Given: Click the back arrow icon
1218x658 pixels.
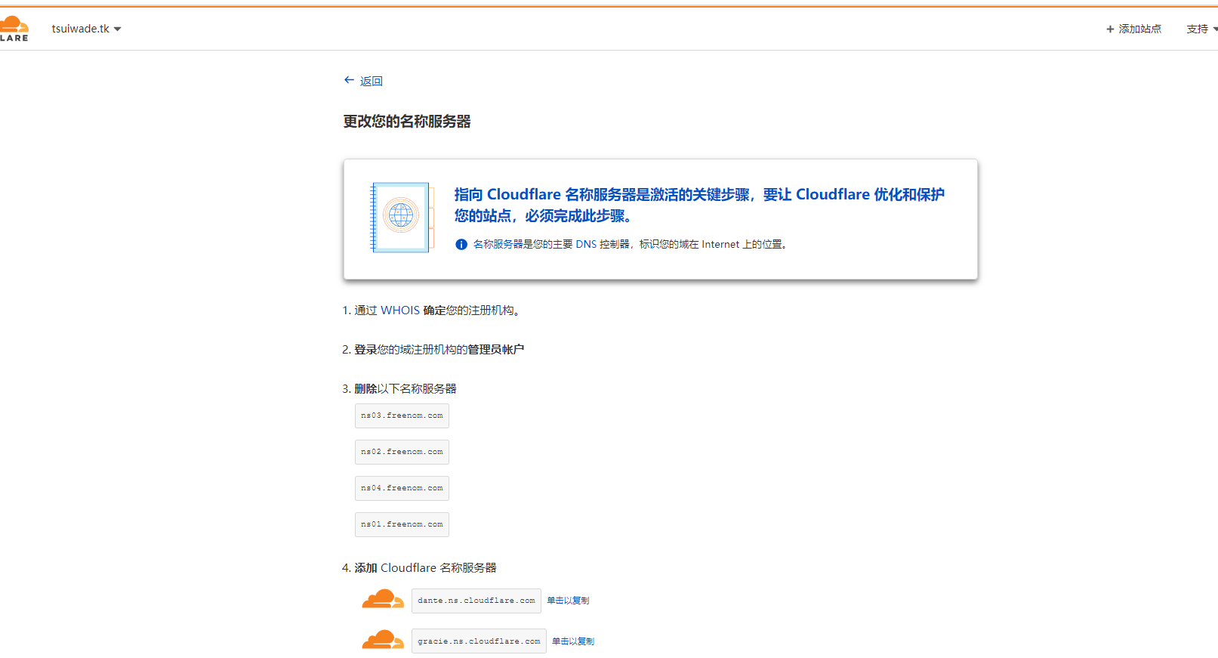Looking at the screenshot, I should (349, 80).
